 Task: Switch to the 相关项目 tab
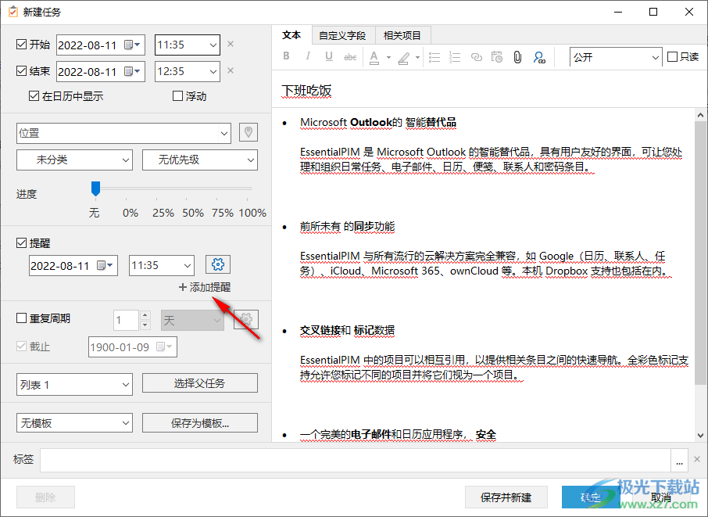click(402, 35)
